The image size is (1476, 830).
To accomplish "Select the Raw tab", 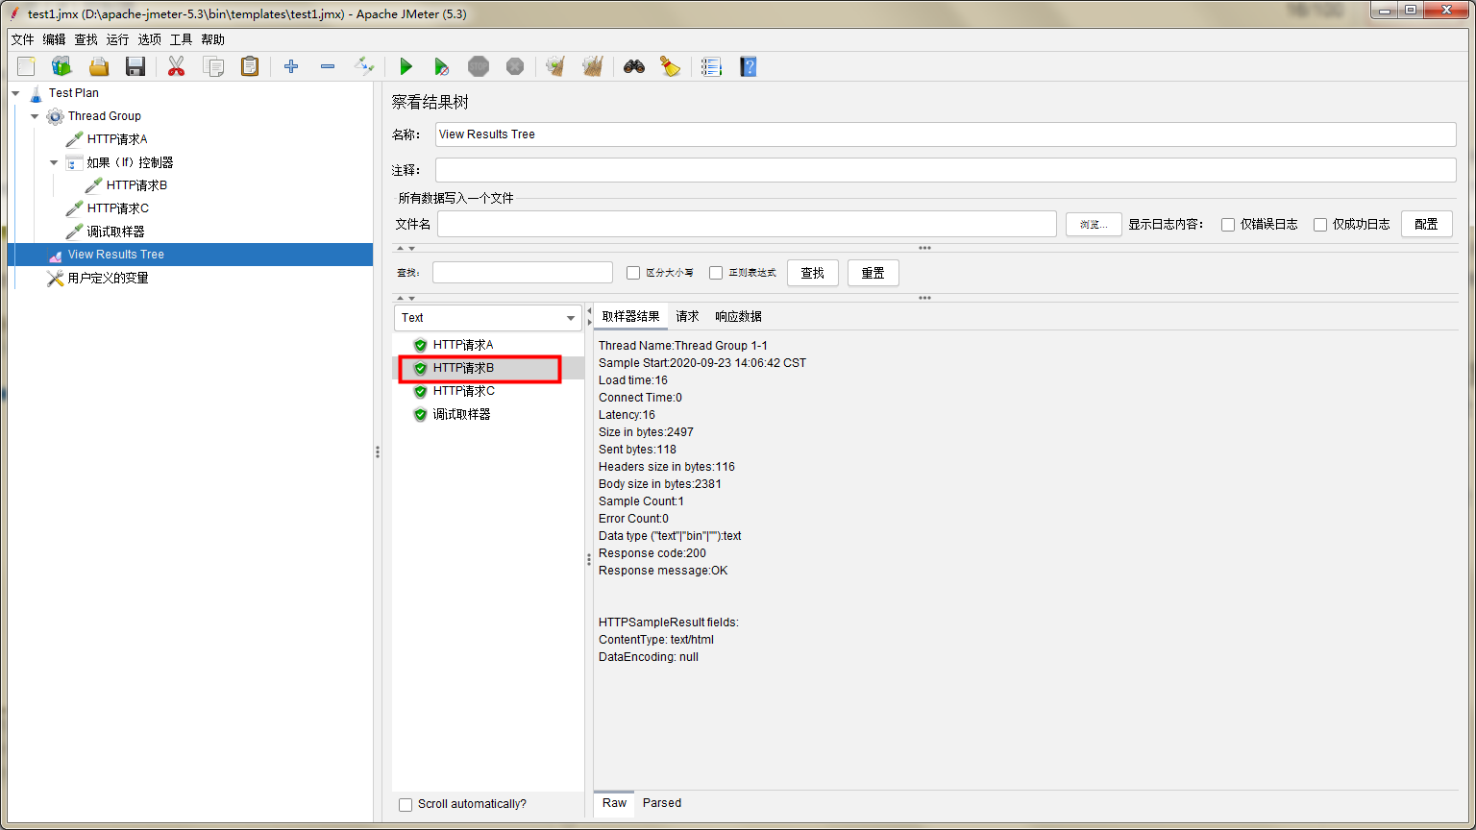I will (x=615, y=803).
